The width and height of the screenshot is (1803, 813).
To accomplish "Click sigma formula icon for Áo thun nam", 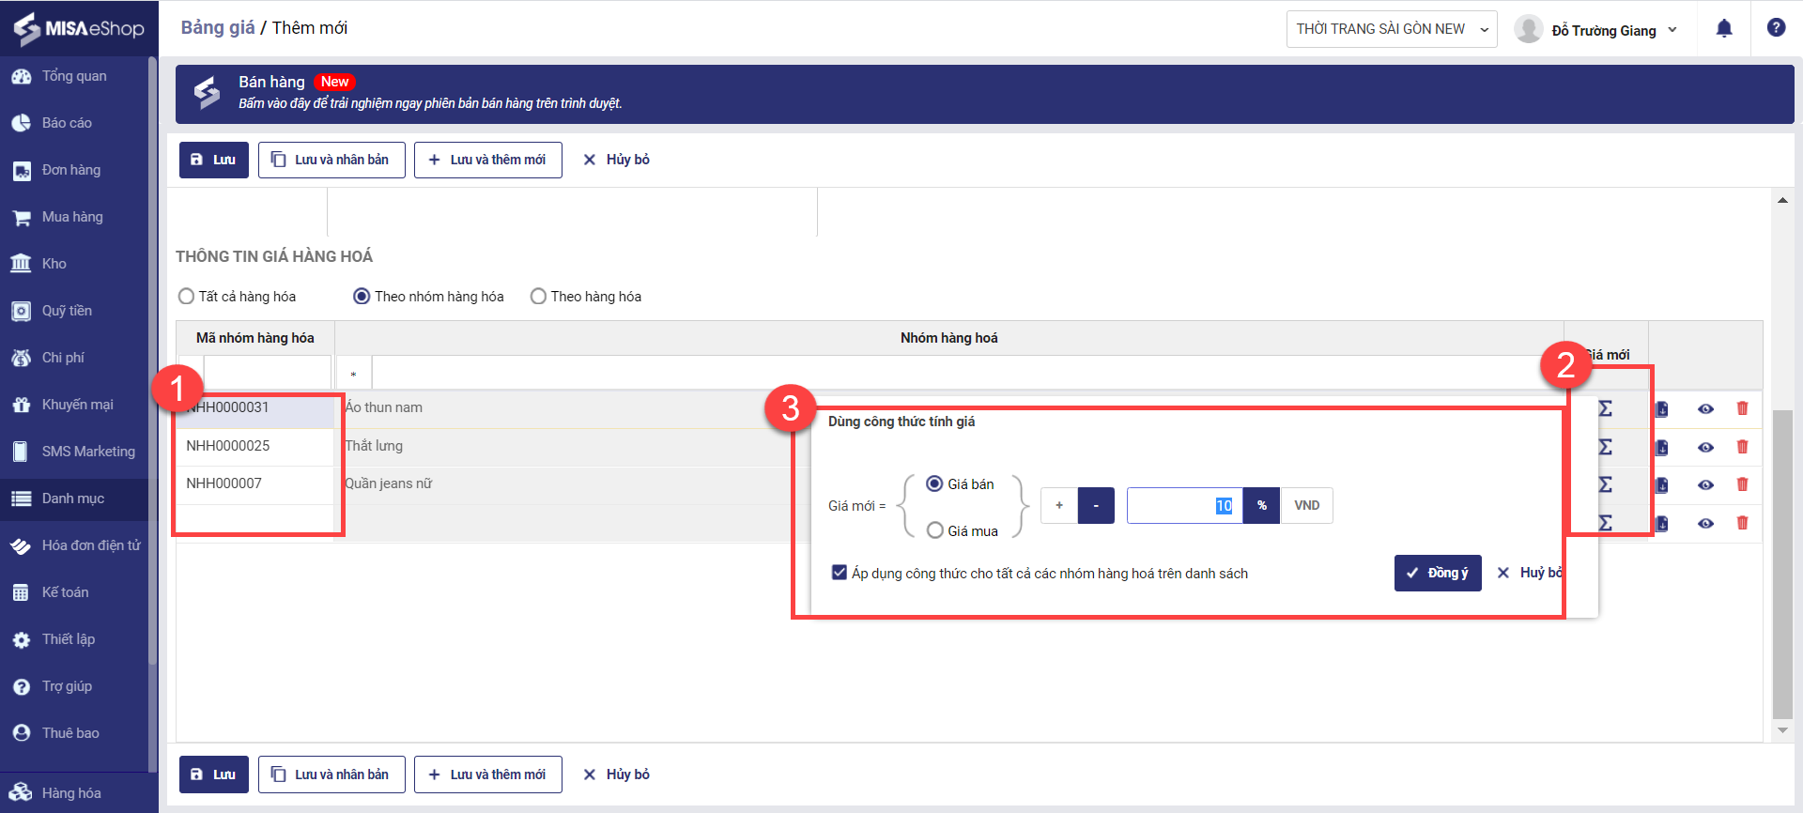I will click(x=1606, y=408).
